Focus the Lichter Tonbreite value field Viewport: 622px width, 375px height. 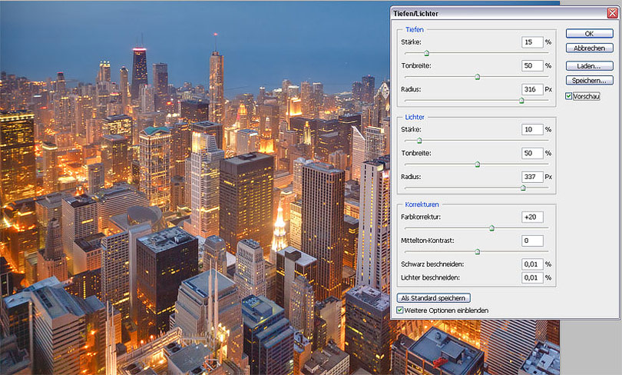point(532,153)
